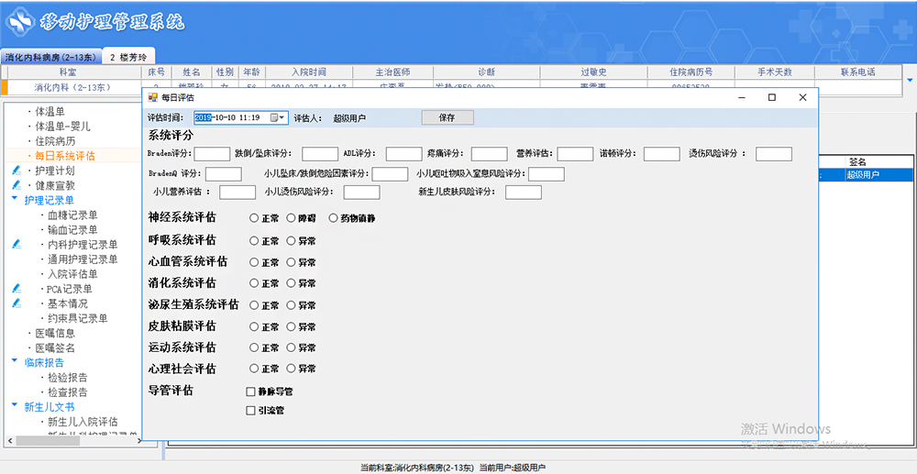Select 异常 for 心理社会评估
Image resolution: width=917 pixels, height=474 pixels.
(292, 369)
